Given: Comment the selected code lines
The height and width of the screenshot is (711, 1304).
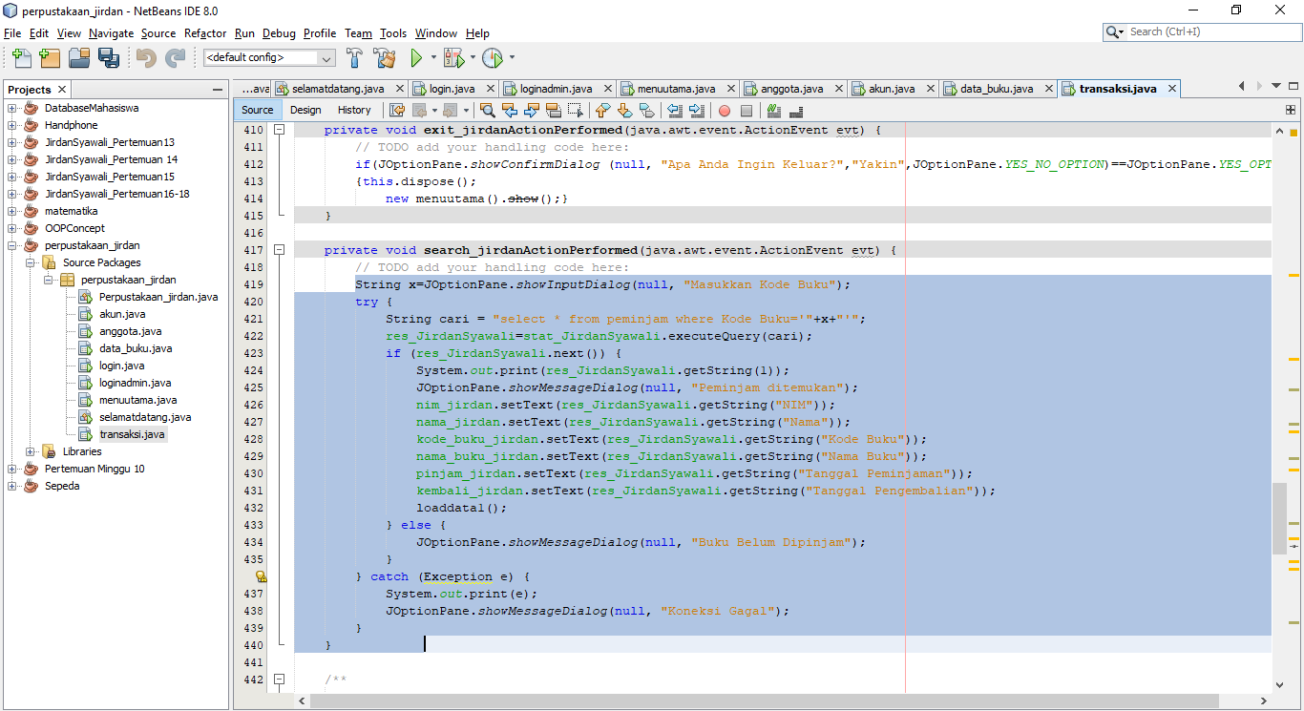Looking at the screenshot, I should click(x=773, y=110).
